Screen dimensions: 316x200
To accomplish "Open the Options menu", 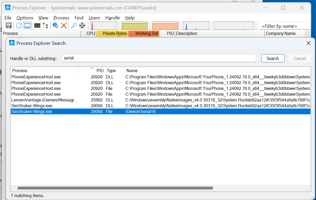I will [x=25, y=18].
